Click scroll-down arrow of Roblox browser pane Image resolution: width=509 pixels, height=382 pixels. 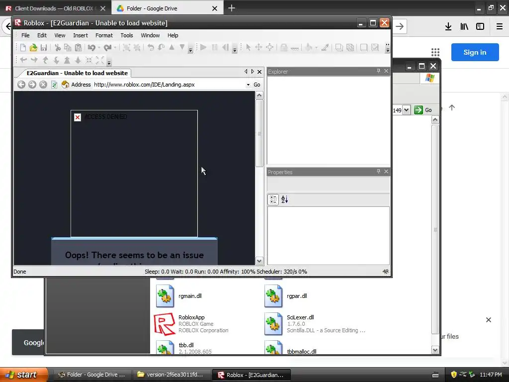pyautogui.click(x=259, y=261)
